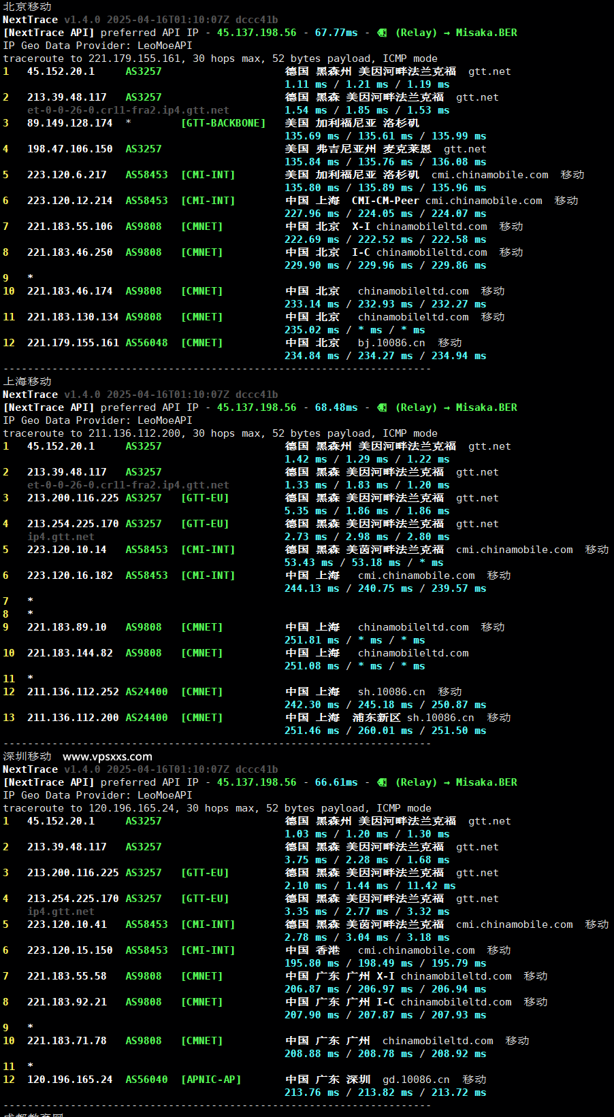Select hop IP 221.183.71.78
The image size is (614, 1117).
pos(67,1041)
